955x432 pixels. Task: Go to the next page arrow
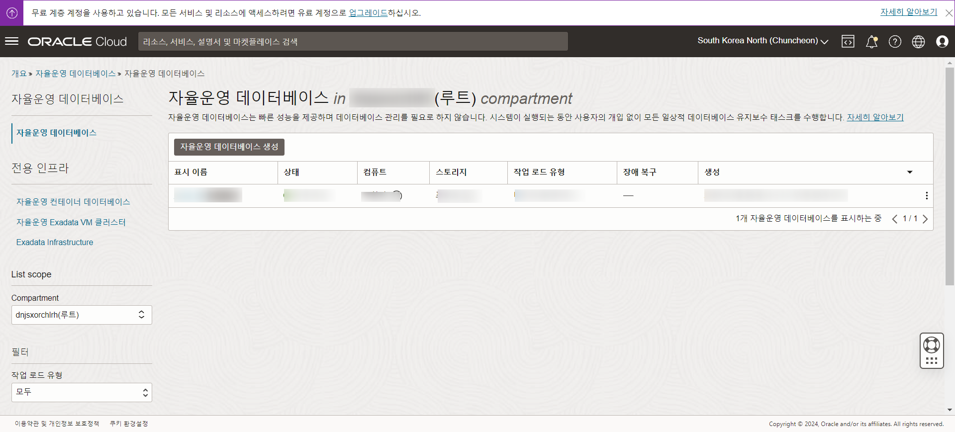(925, 219)
